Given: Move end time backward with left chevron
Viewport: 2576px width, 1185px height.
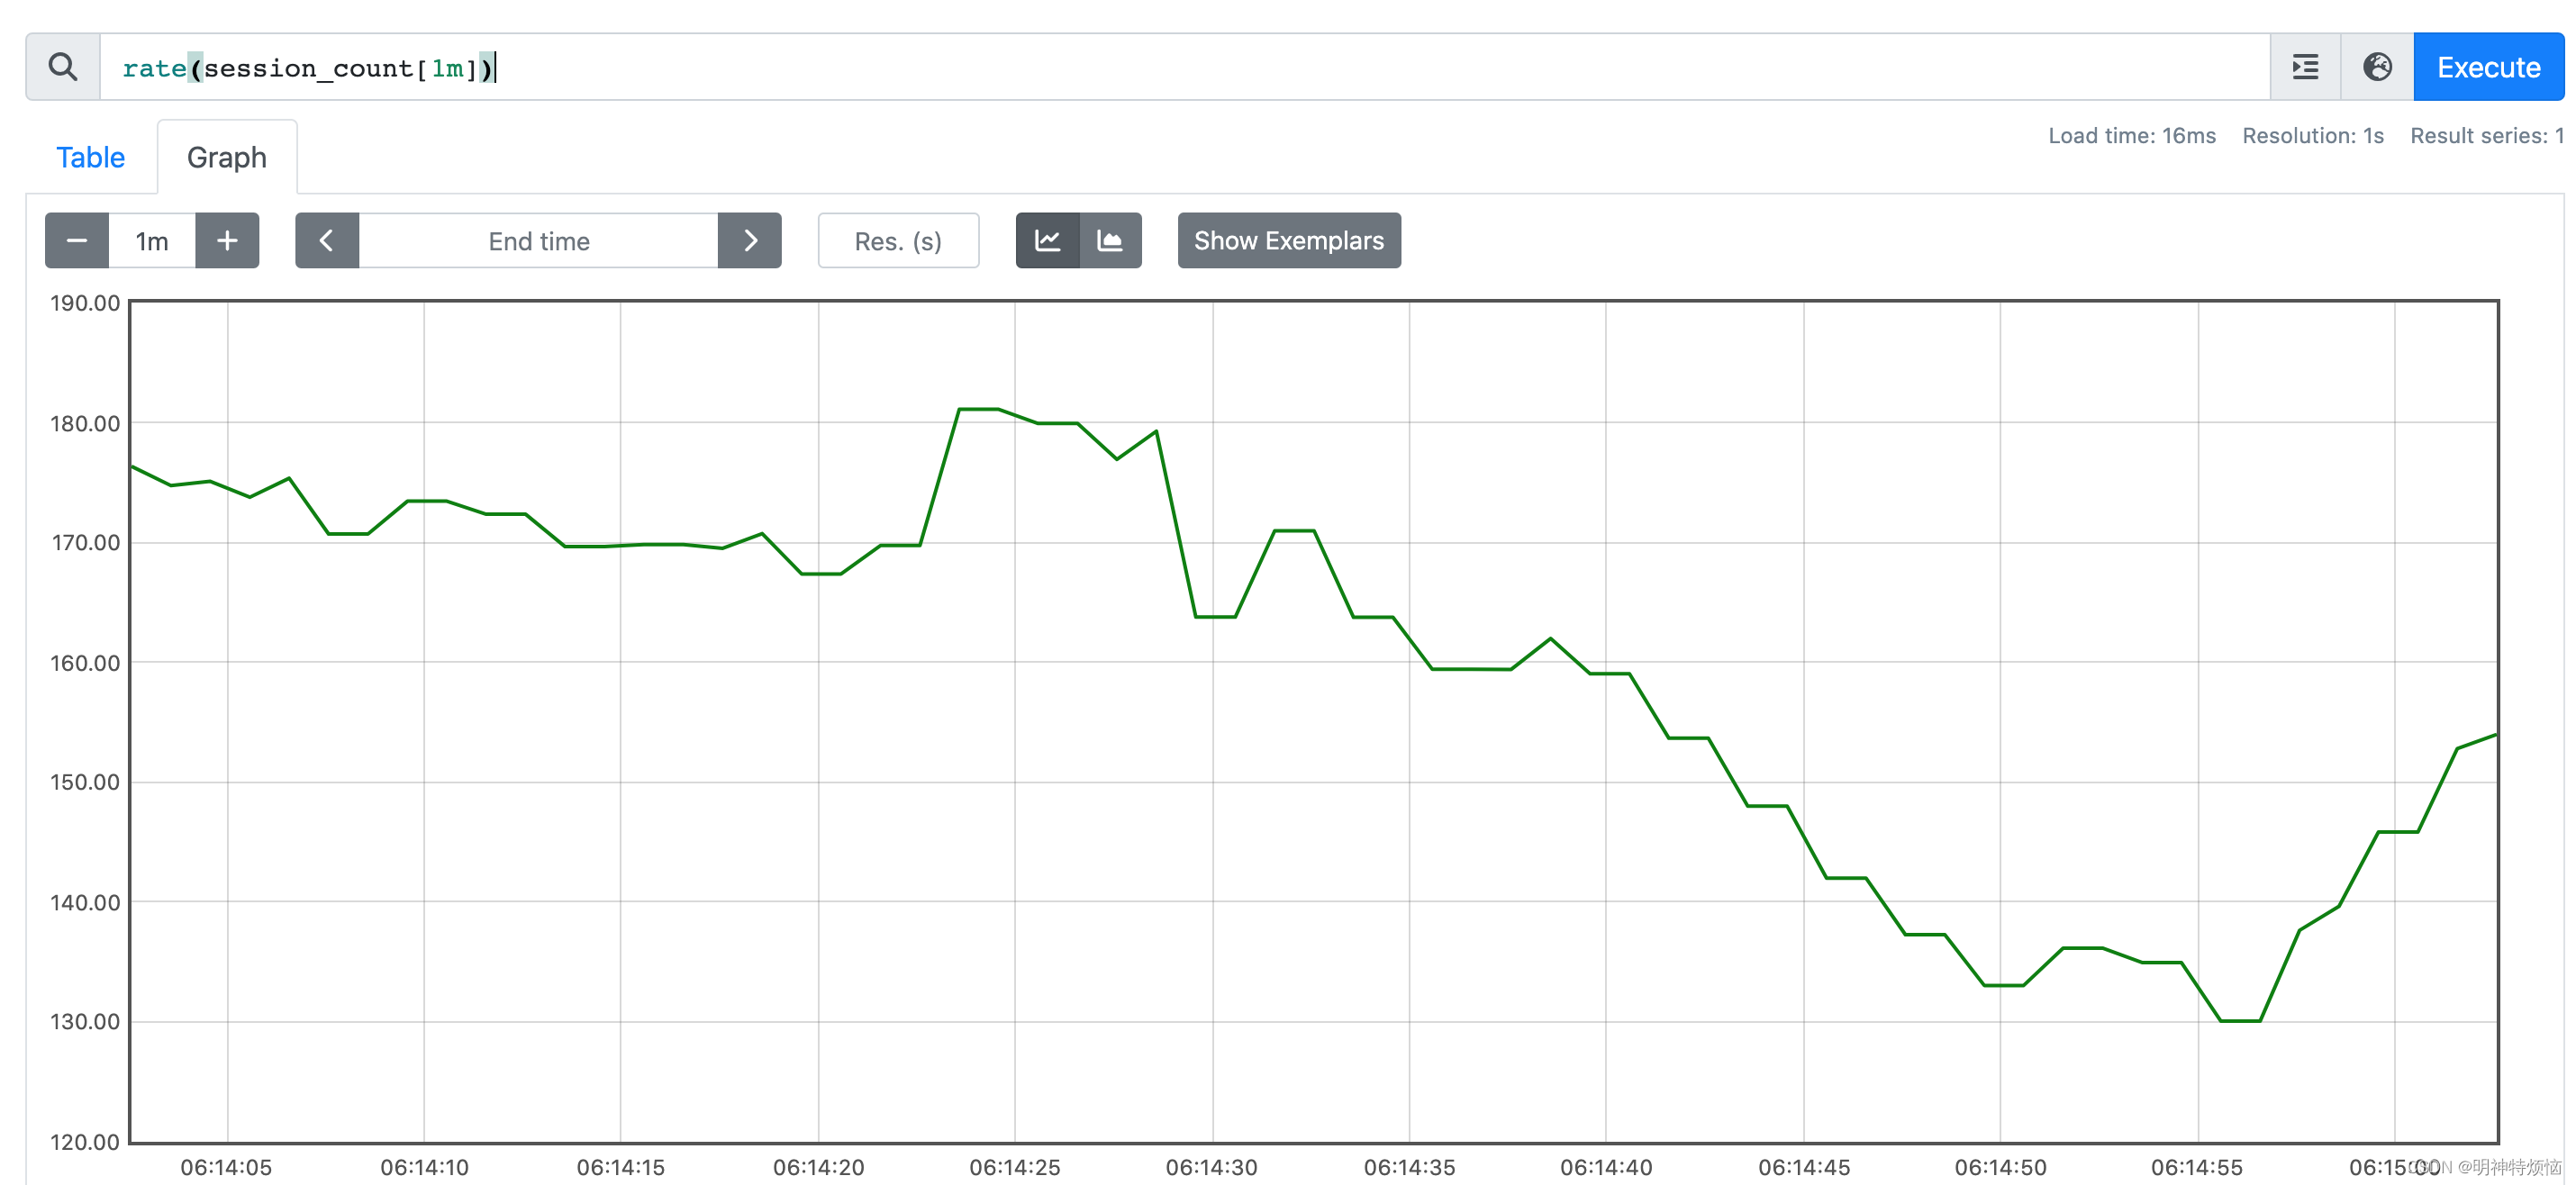Looking at the screenshot, I should [x=327, y=240].
